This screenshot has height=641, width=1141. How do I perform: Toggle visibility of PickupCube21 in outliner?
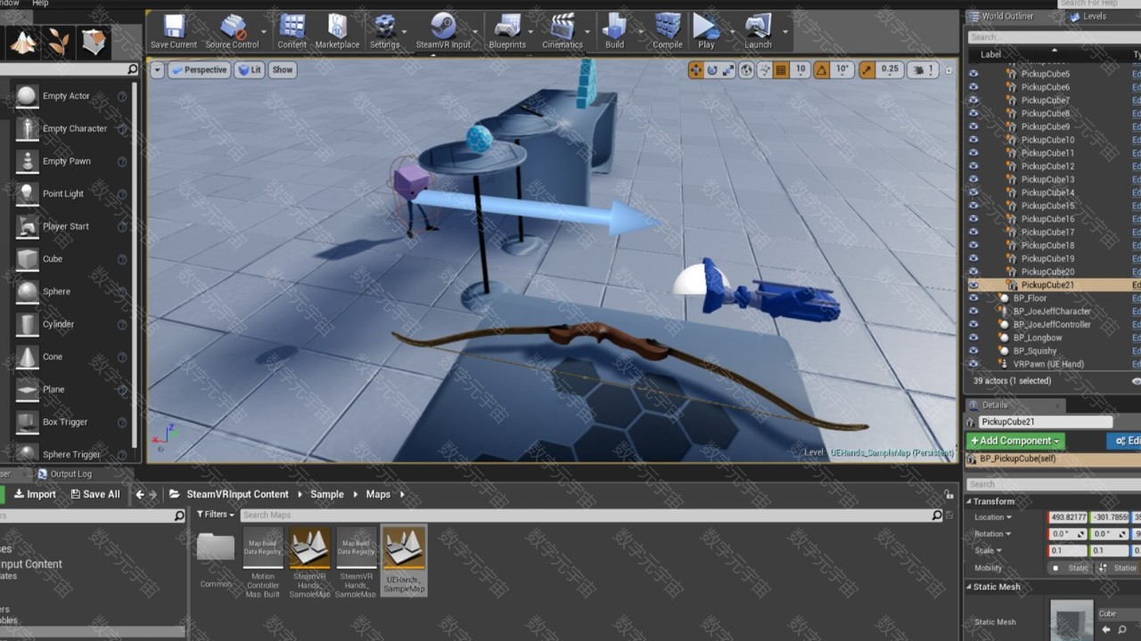(x=973, y=285)
